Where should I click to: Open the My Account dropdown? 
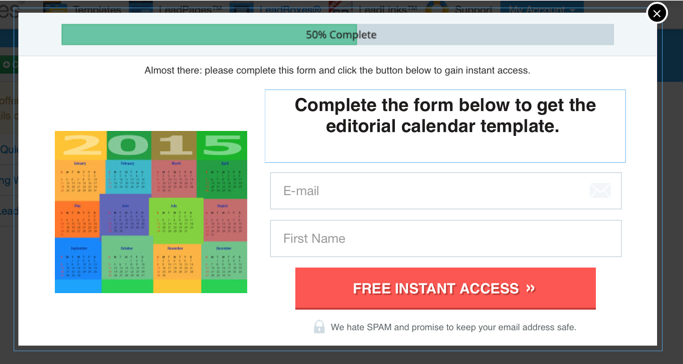point(542,7)
